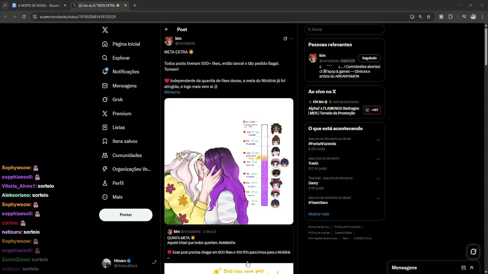View site information icon in address bar

point(35,17)
